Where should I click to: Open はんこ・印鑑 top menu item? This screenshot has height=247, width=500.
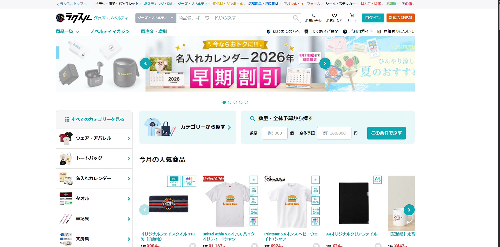372,4
